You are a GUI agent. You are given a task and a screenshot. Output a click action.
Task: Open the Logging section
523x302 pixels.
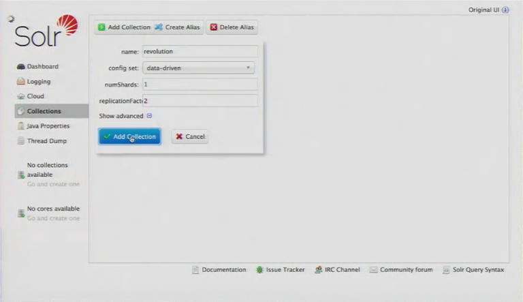pyautogui.click(x=38, y=82)
